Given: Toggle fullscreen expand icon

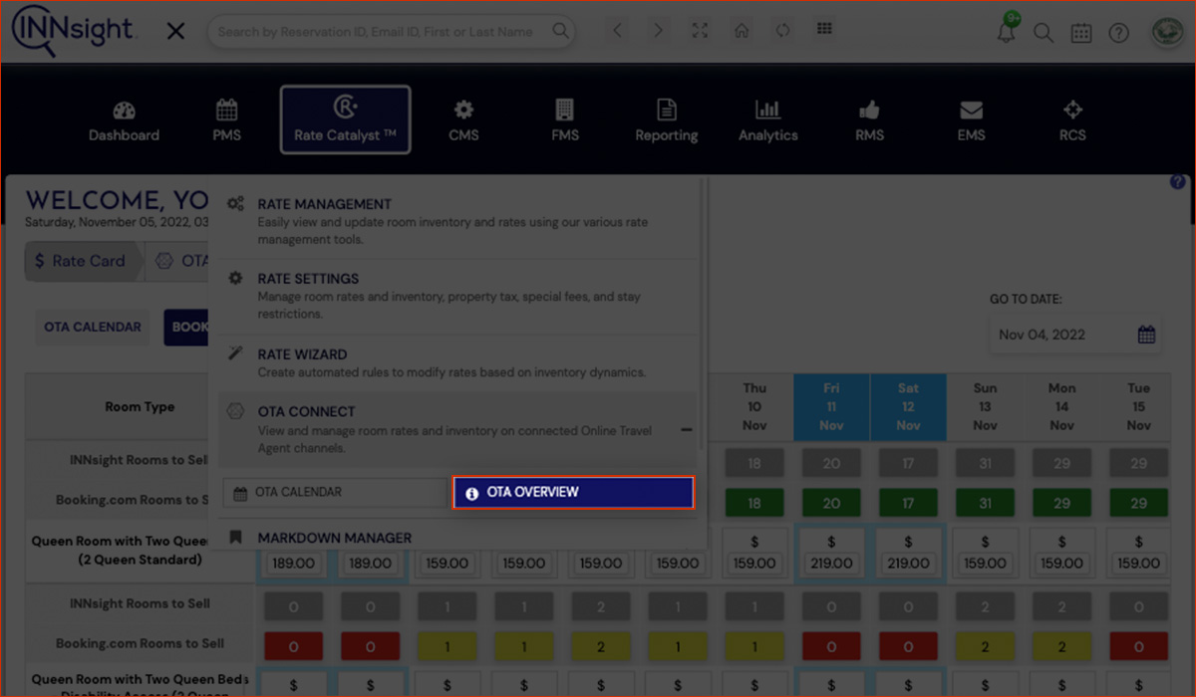Looking at the screenshot, I should click(700, 31).
